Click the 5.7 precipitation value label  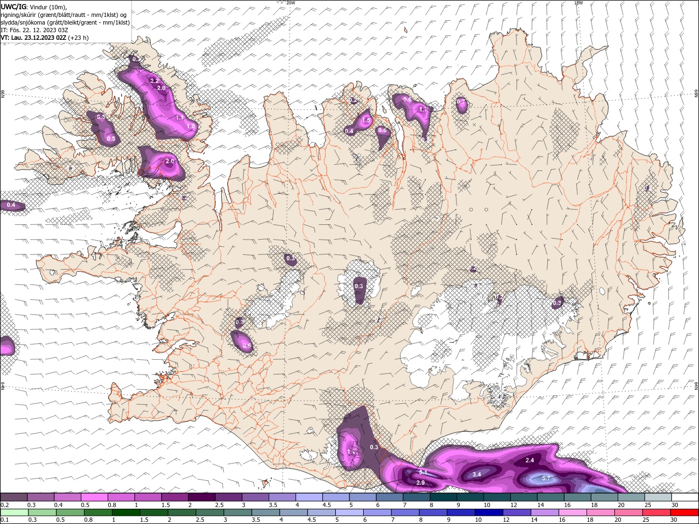pos(546,478)
